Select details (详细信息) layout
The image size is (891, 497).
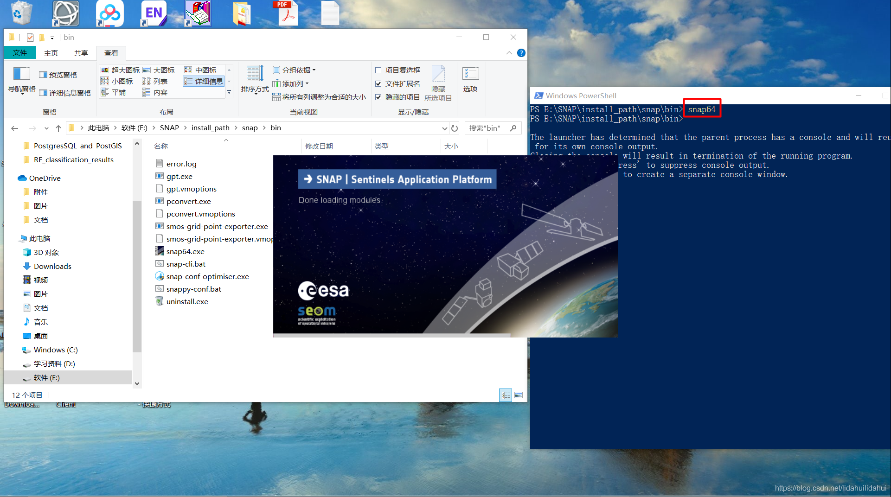click(204, 81)
